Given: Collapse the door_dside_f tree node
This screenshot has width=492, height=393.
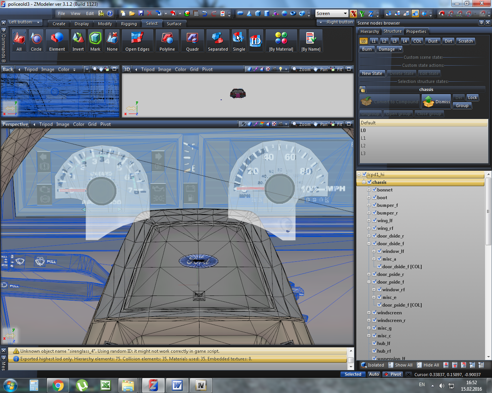Looking at the screenshot, I should 369,243.
